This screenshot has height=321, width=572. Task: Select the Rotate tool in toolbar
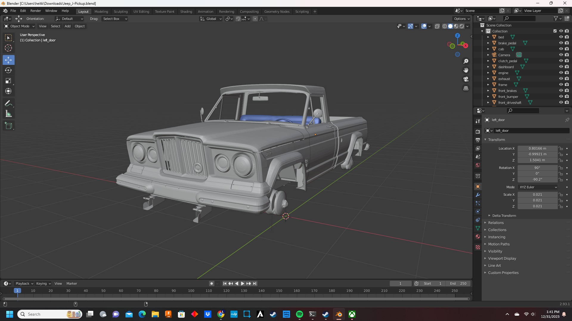point(8,71)
